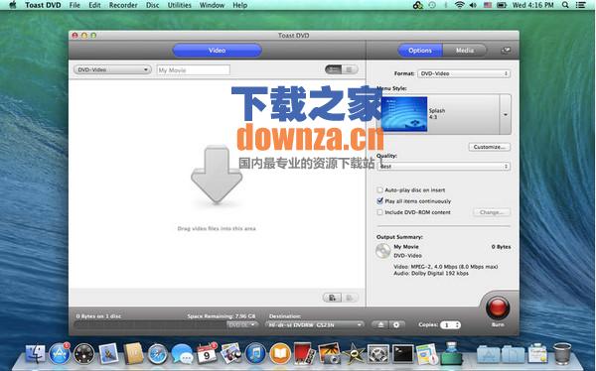Open the Utilities menu
This screenshot has height=371, width=596.
180,5
